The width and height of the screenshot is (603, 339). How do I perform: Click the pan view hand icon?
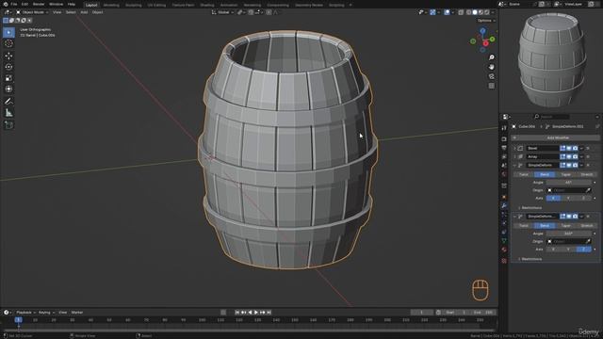pyautogui.click(x=492, y=67)
